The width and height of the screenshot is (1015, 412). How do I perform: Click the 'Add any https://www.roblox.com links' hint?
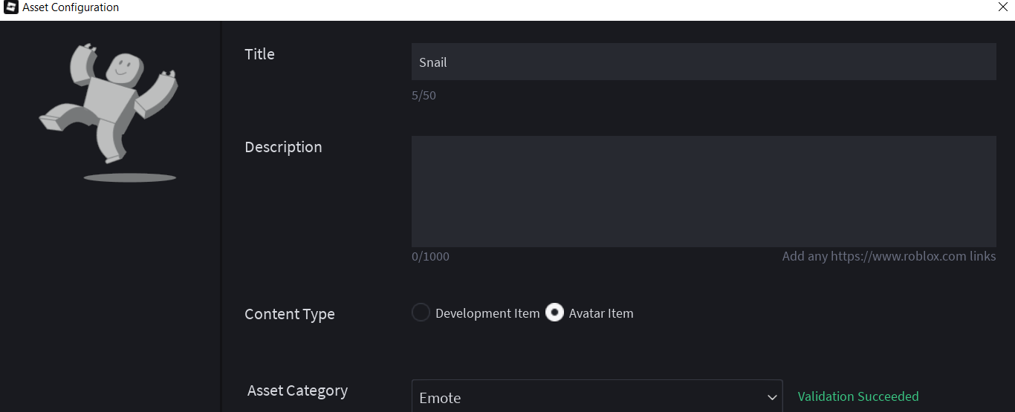tap(889, 256)
